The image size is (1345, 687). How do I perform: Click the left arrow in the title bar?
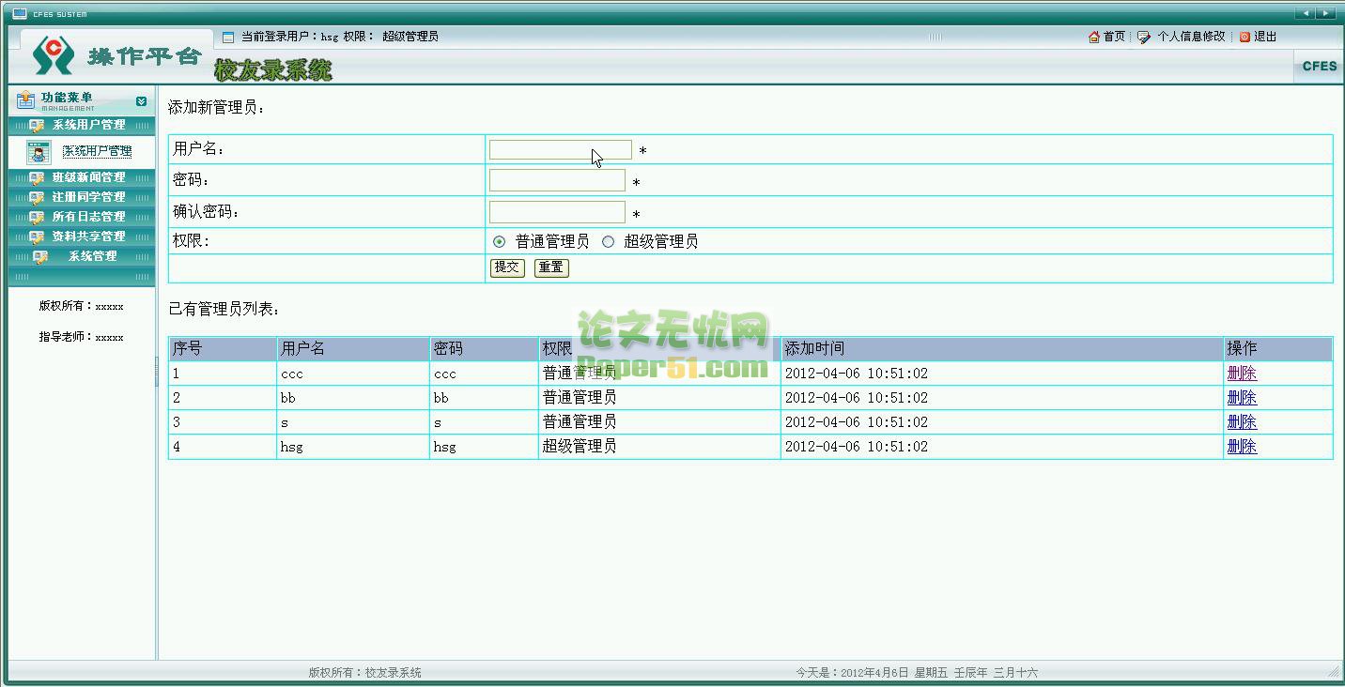pyautogui.click(x=1306, y=13)
